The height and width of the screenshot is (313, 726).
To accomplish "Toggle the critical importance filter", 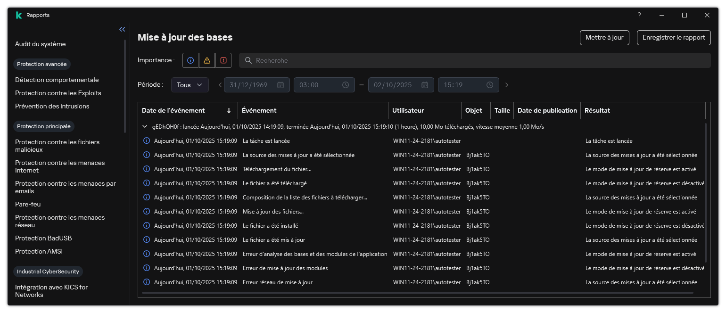I will pyautogui.click(x=223, y=60).
